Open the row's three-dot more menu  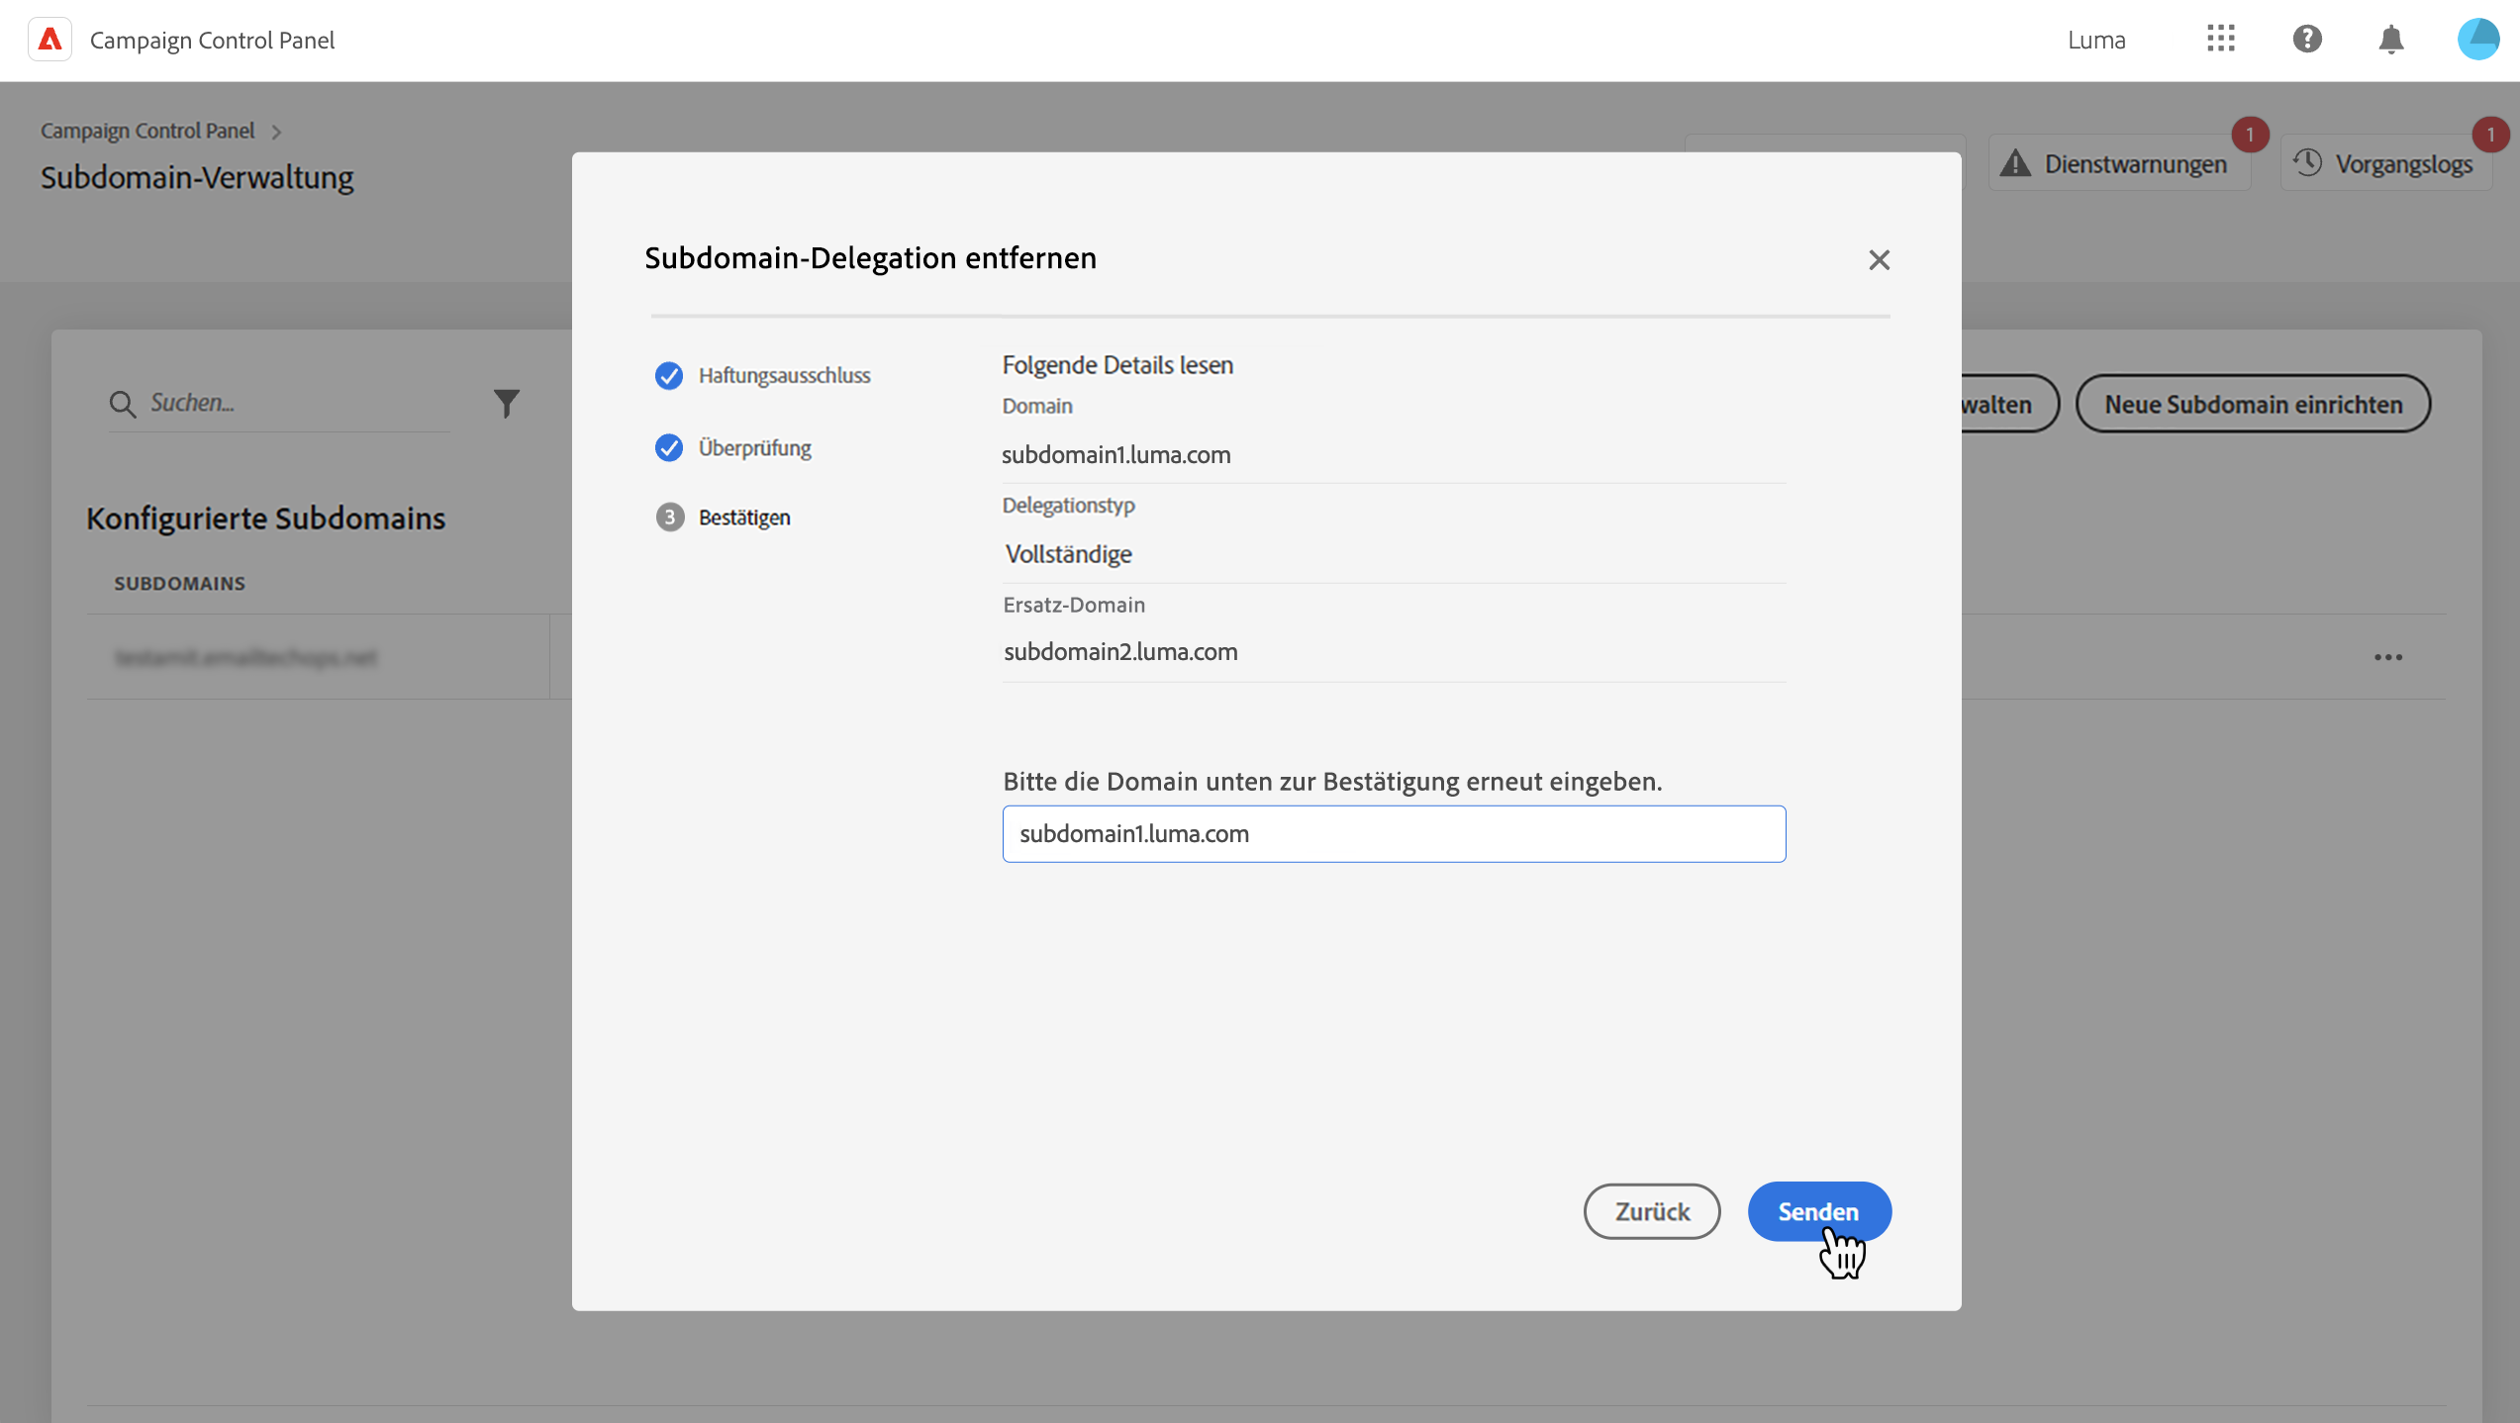point(2387,657)
